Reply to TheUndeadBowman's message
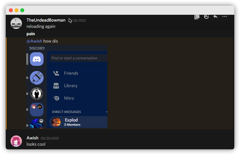Image resolution: width=240 pixels, height=155 pixels. (x=216, y=16)
